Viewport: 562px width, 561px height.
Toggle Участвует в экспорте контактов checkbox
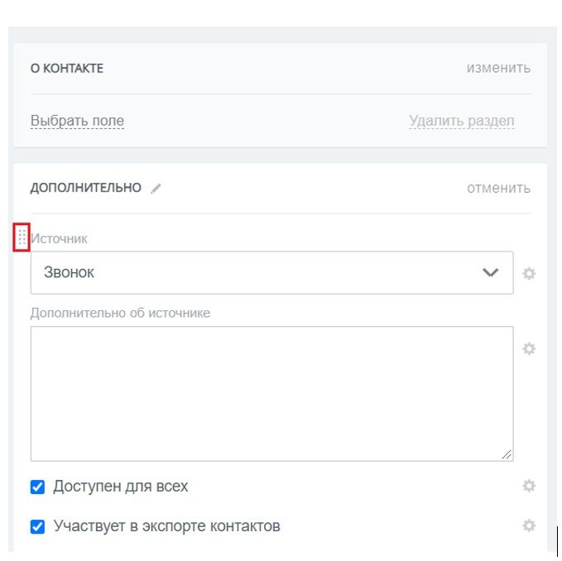click(x=37, y=526)
